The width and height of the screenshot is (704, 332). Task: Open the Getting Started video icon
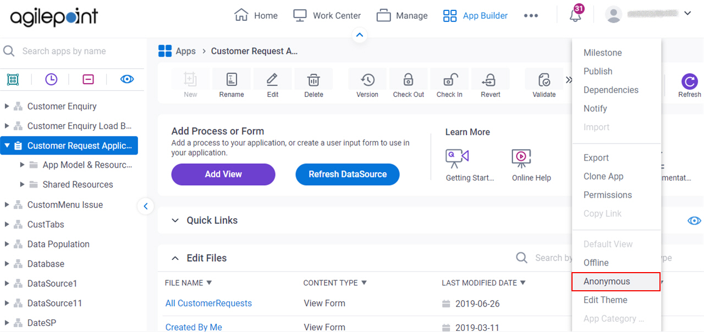[x=457, y=158]
